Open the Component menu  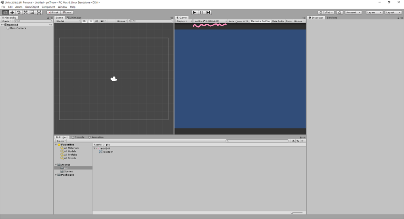(48, 7)
